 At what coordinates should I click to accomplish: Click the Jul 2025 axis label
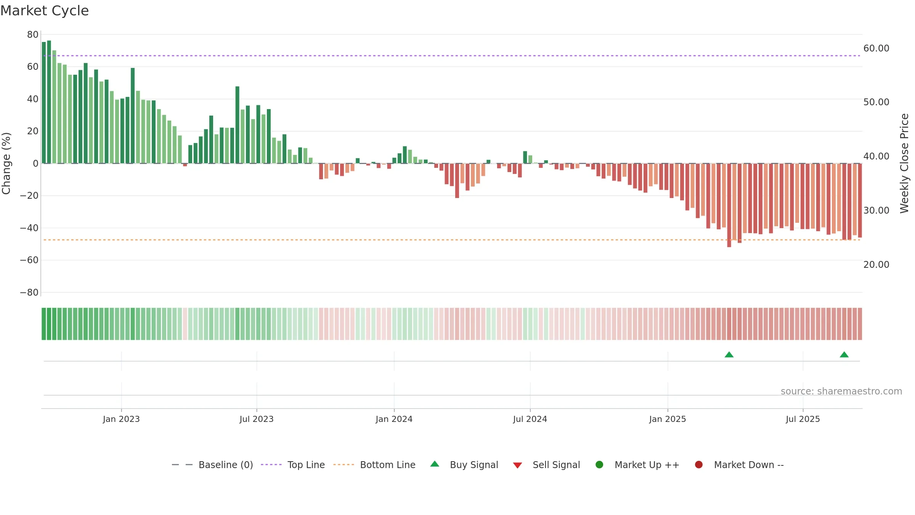click(803, 419)
